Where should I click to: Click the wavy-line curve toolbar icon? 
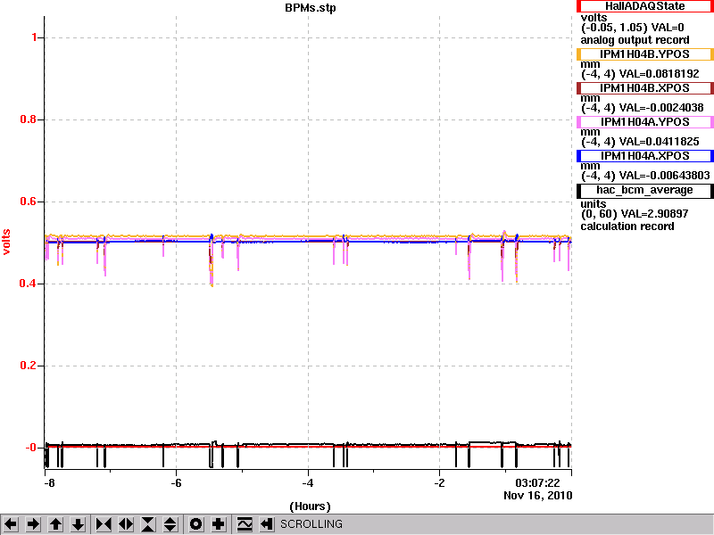pyautogui.click(x=245, y=524)
